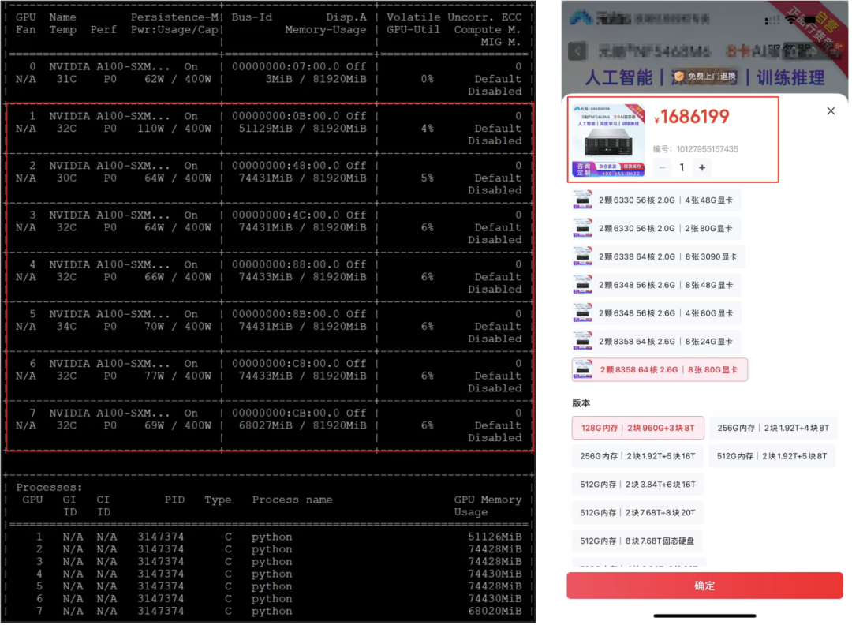Choose 2颗6348 56核 2.6G 8张48G显卡
The width and height of the screenshot is (852, 625).
(656, 285)
